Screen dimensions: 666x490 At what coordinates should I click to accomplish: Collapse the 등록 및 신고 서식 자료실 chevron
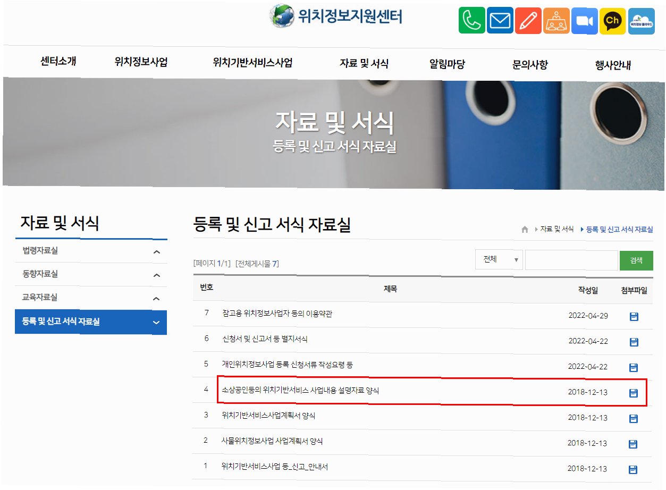pos(156,323)
